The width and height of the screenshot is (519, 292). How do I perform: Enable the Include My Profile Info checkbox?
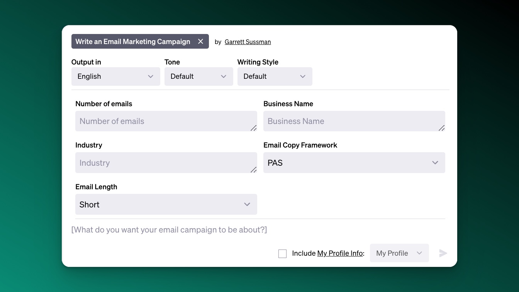pos(282,253)
